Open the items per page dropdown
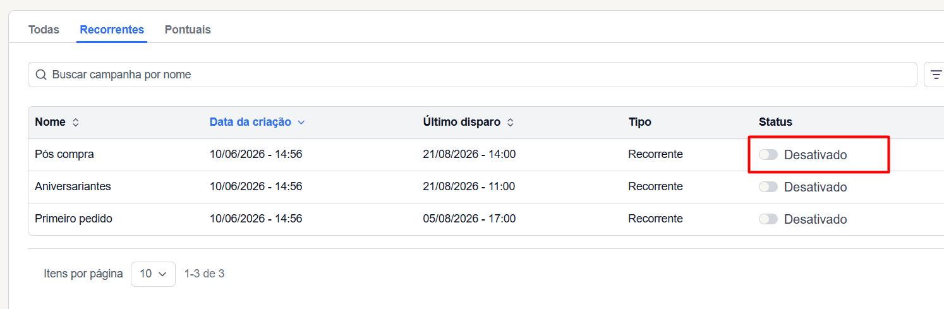Screen dimensions: 944x309 click(x=153, y=274)
